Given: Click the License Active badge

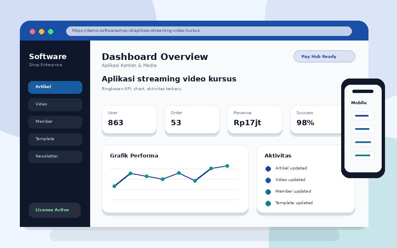Looking at the screenshot, I should pyautogui.click(x=55, y=210).
